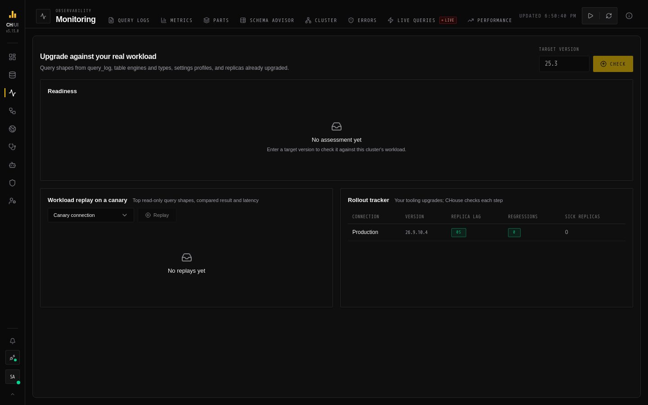
Task: Open the connection plug icon with green dot
Action: [x=12, y=358]
